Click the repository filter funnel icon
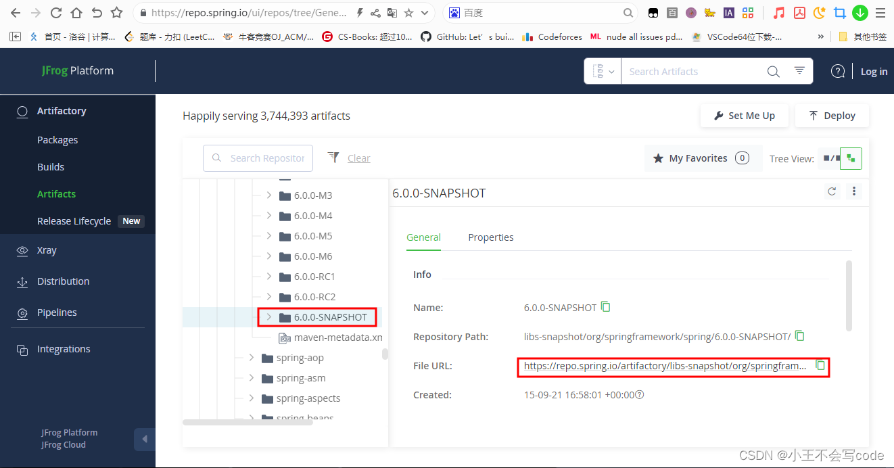 tap(333, 158)
